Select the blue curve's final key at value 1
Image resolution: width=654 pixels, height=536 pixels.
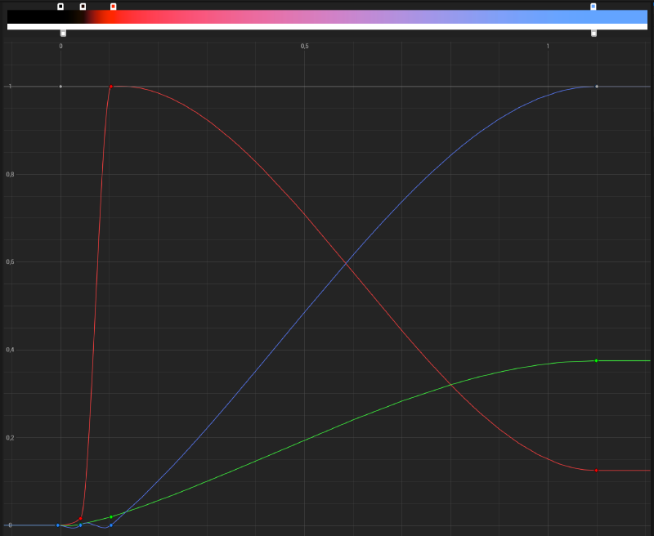597,86
